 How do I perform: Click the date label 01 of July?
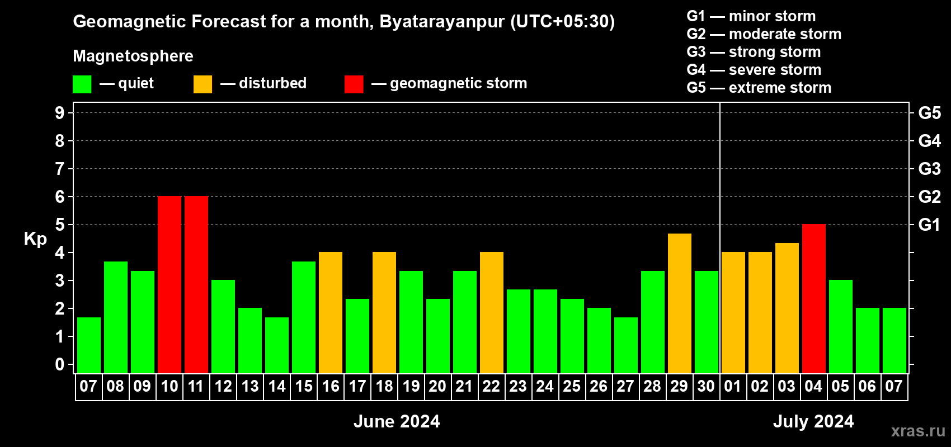coord(733,386)
